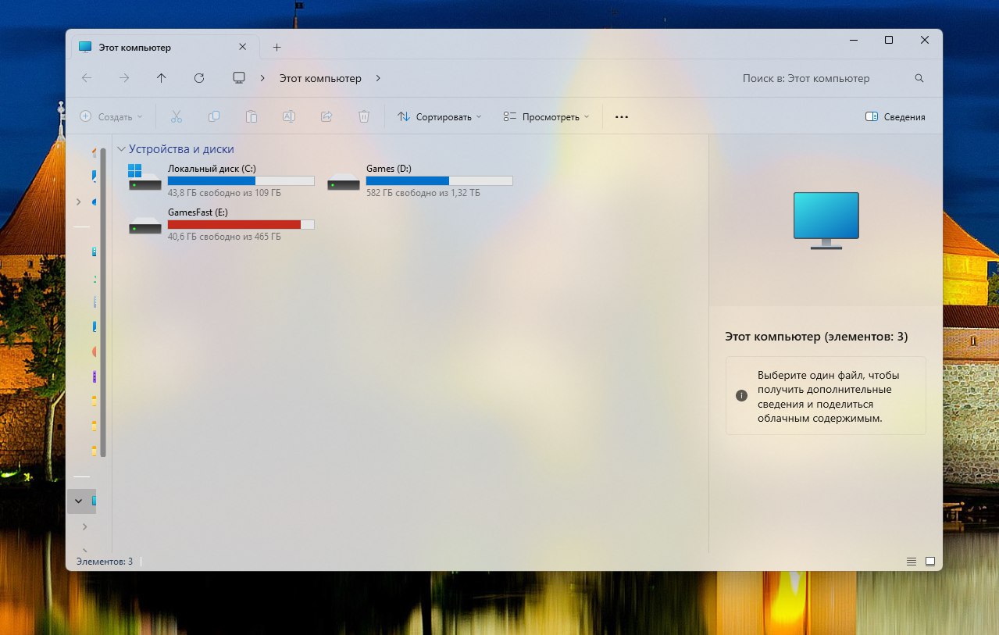Viewport: 999px width, 635px height.
Task: Close the Этот компьютер tab
Action: [242, 48]
